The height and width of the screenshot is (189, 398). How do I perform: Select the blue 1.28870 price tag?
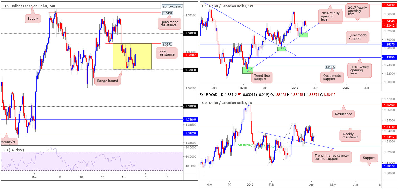(389, 44)
